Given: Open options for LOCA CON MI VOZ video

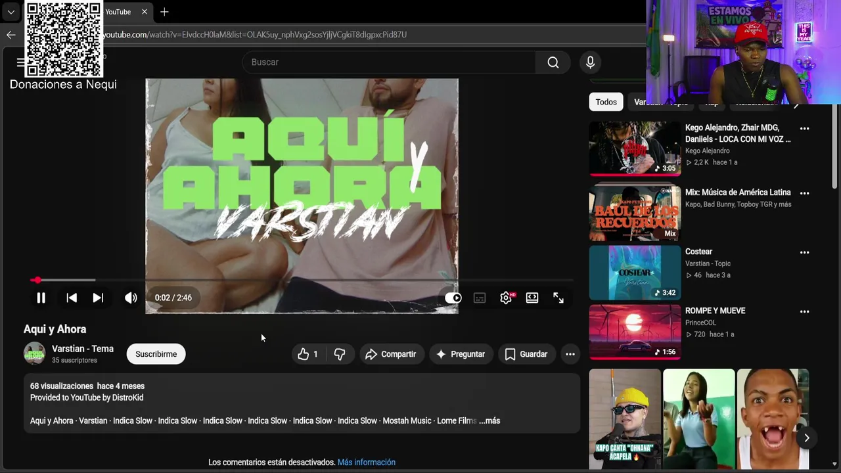Looking at the screenshot, I should (804, 129).
